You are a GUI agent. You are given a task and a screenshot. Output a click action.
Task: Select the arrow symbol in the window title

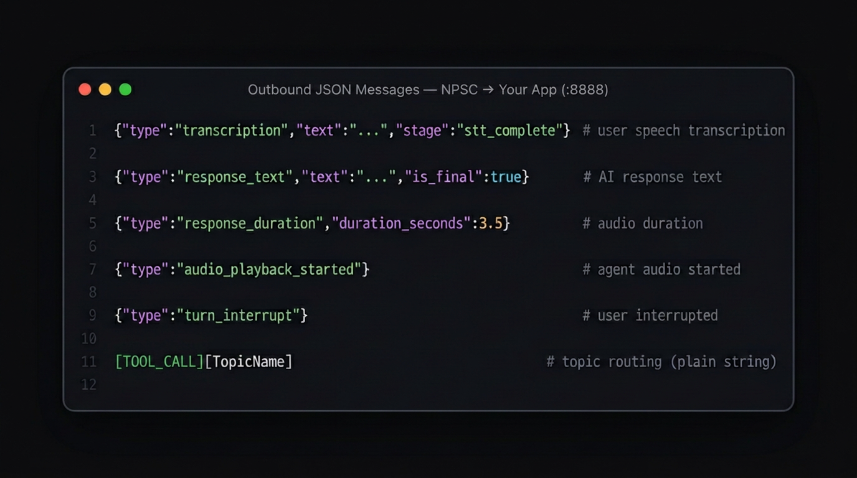pyautogui.click(x=489, y=90)
